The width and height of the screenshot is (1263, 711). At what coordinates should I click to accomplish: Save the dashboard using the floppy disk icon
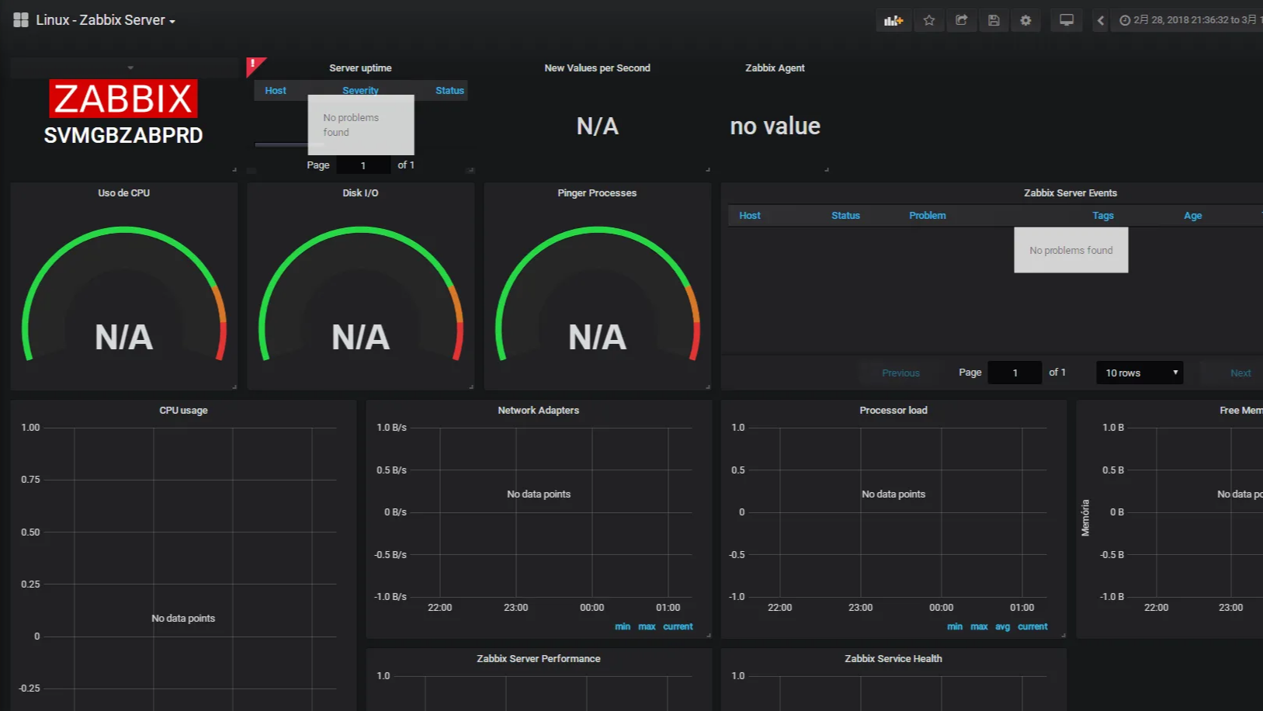tap(994, 20)
